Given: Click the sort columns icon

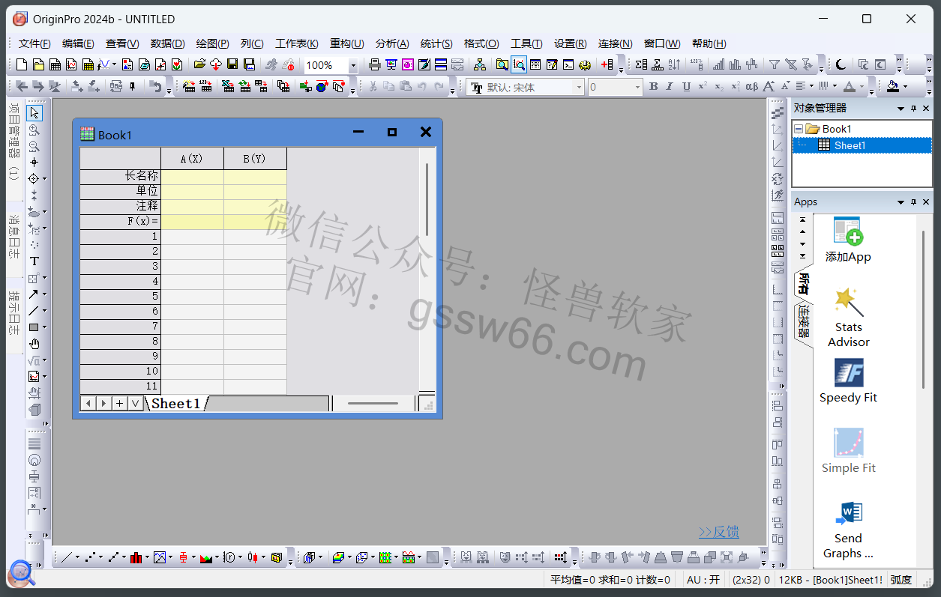Looking at the screenshot, I should [674, 65].
